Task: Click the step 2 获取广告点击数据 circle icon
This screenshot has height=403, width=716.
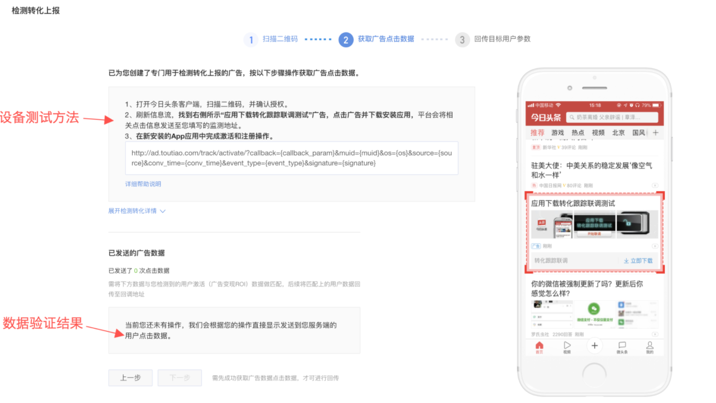Action: [346, 40]
